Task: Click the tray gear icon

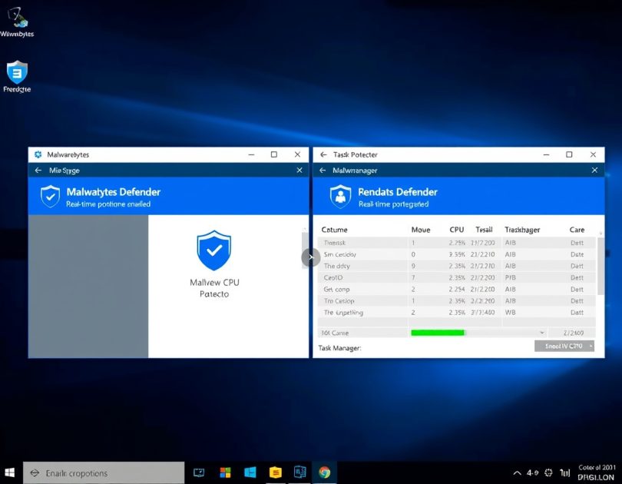Action: pos(548,472)
